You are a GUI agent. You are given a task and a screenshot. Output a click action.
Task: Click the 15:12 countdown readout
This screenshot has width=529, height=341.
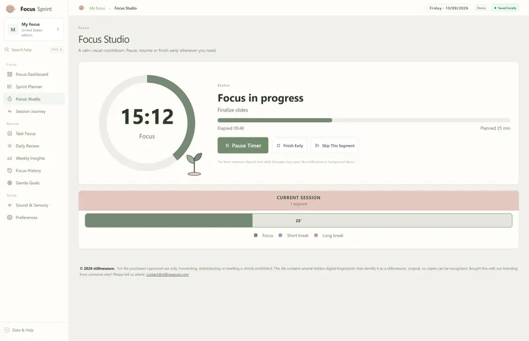pos(147,117)
